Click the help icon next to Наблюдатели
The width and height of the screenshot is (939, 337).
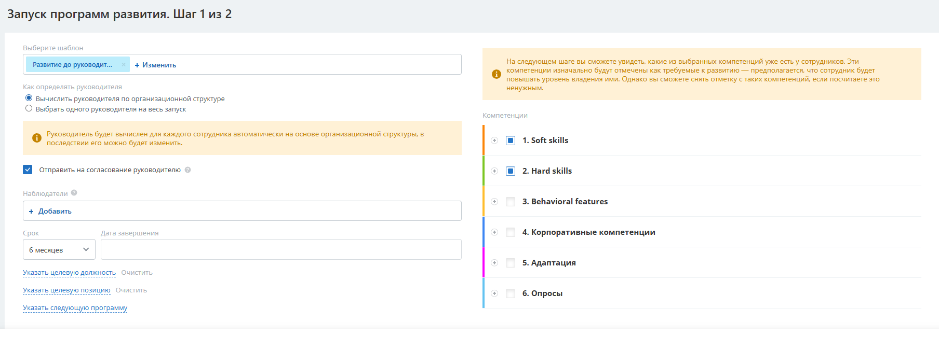(x=74, y=193)
